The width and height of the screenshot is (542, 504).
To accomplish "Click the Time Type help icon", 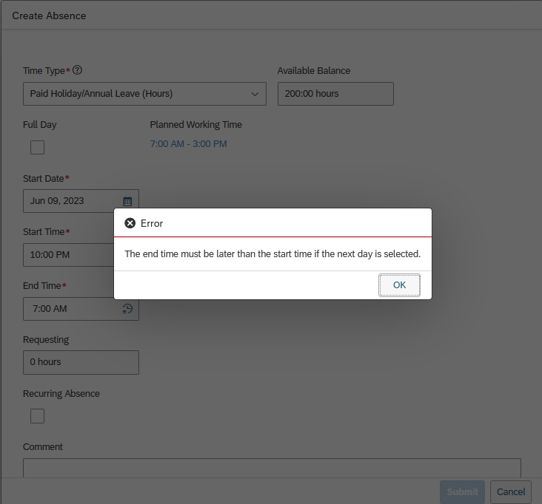I will [x=78, y=70].
